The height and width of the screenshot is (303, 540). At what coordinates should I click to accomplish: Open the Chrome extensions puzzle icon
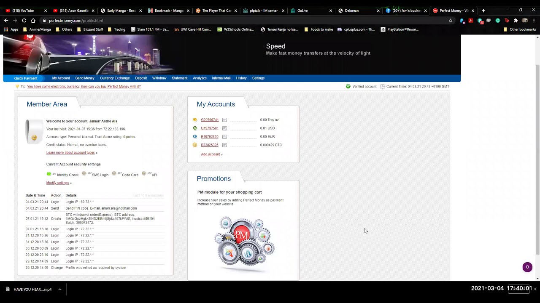516,20
